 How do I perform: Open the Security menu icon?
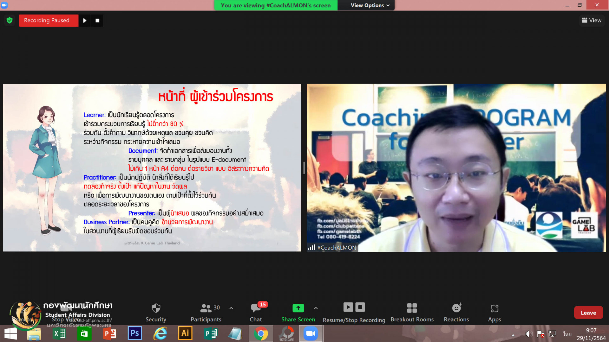156,308
